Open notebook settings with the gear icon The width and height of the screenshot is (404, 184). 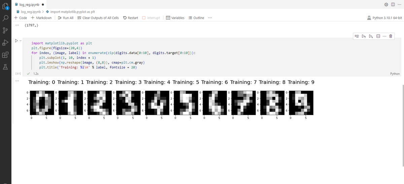coord(386,4)
